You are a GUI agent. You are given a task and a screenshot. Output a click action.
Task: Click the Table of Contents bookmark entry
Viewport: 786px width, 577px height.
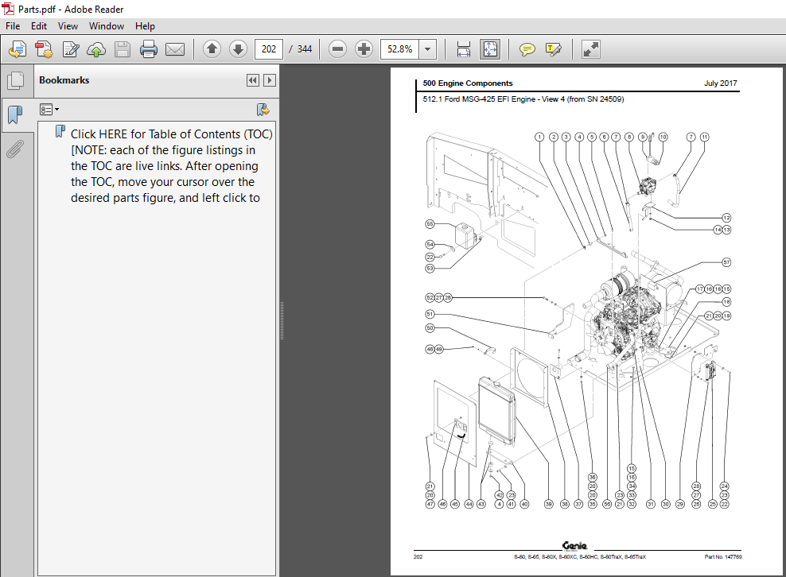[171, 166]
